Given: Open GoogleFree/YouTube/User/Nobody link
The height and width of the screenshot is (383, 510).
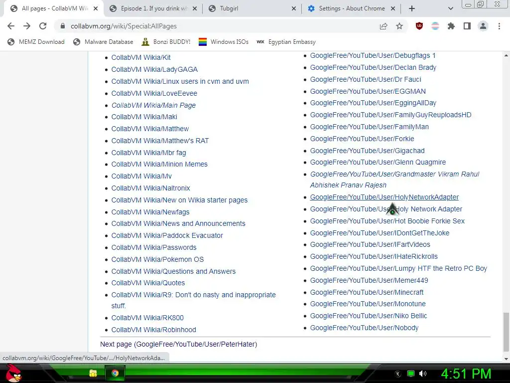Looking at the screenshot, I should click(x=364, y=328).
